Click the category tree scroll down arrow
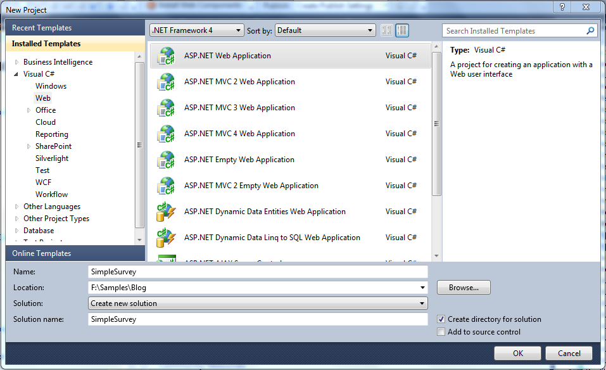This screenshot has height=370, width=606. pyautogui.click(x=139, y=239)
